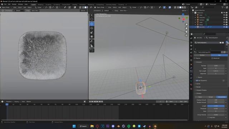This screenshot has height=129, width=229.
Task: Open the Playback dropdown in timeline
Action: 10,101
